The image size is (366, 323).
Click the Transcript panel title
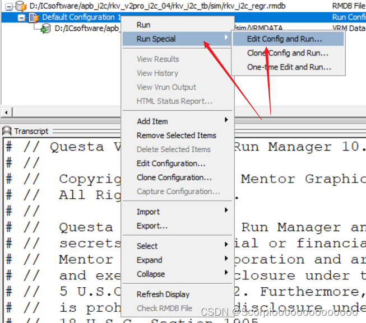coord(31,131)
